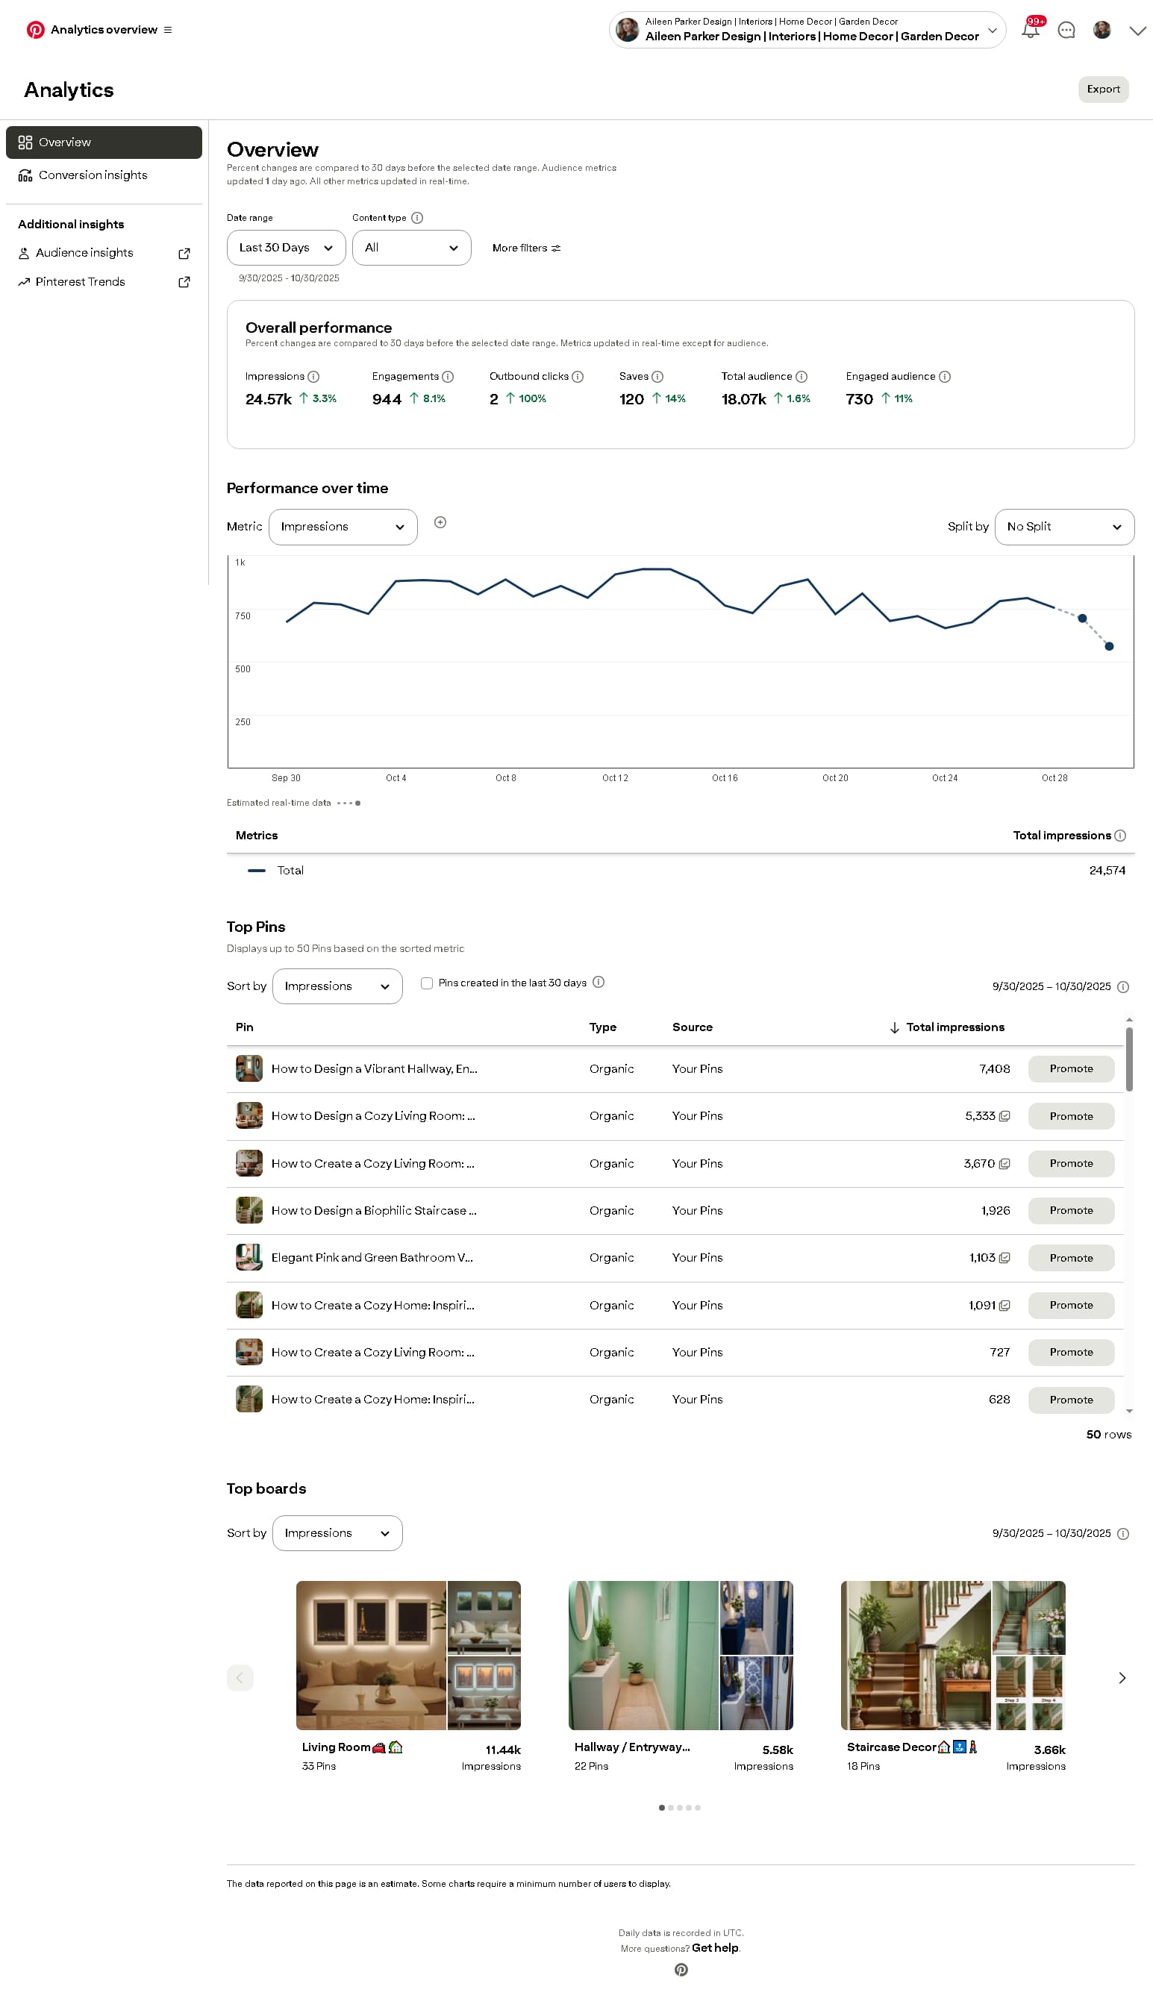
Task: Open the notifications bell icon
Action: [x=1029, y=30]
